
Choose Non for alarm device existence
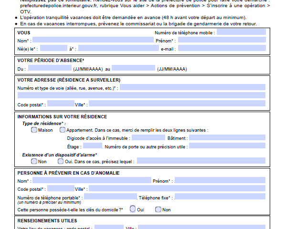[x=34, y=161]
